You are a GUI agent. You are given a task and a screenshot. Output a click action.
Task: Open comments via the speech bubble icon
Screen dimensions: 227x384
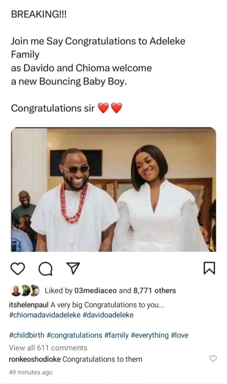[46, 268]
